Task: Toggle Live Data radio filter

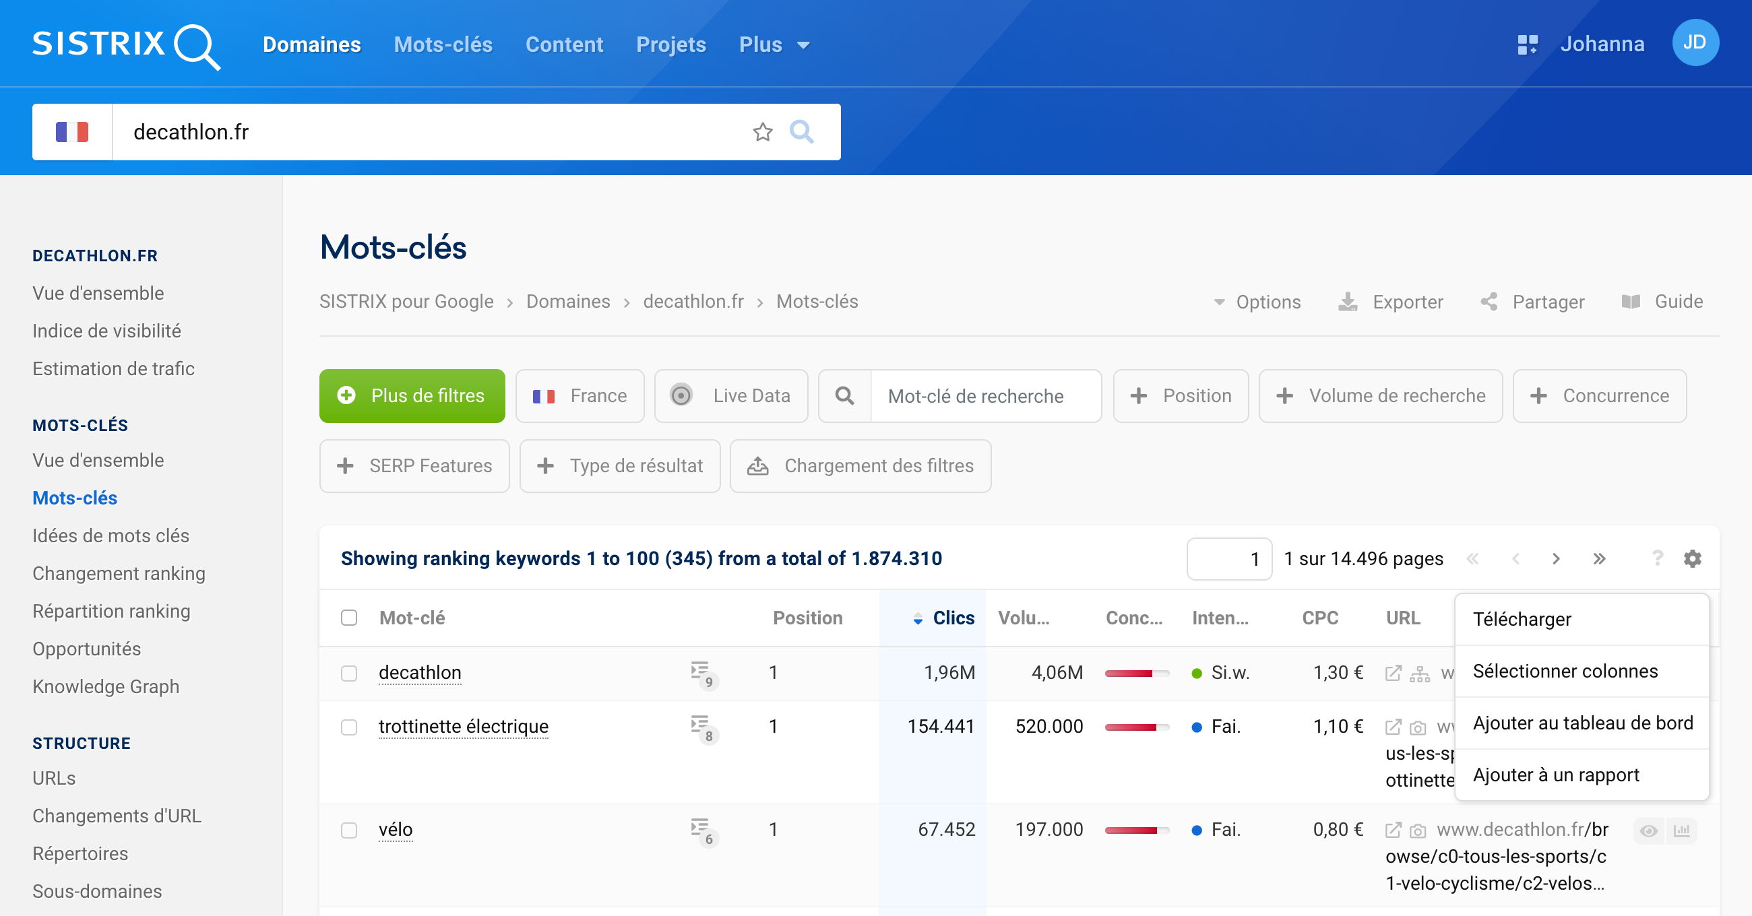Action: (731, 396)
